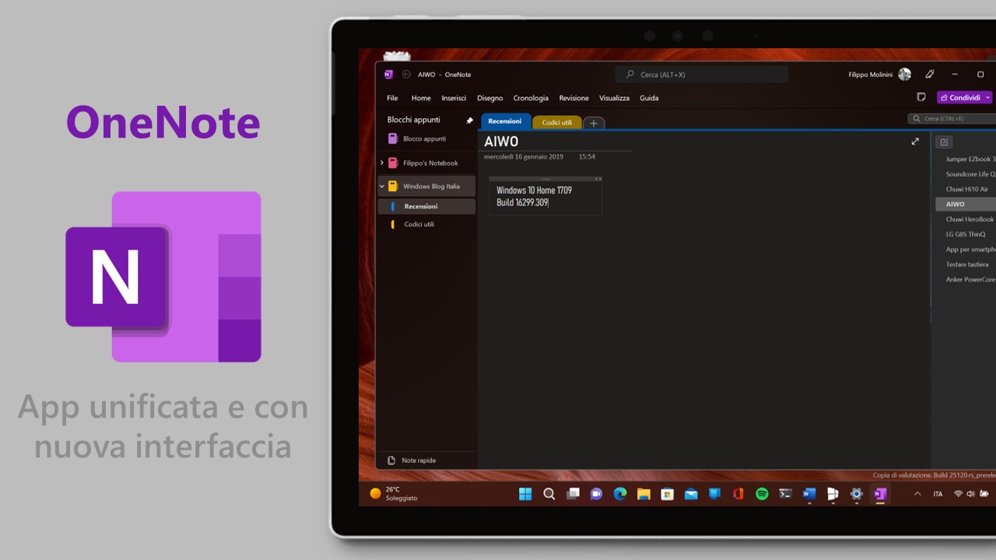Expand the Filippo's Notebook tree node
Image resolution: width=996 pixels, height=560 pixels.
click(381, 163)
